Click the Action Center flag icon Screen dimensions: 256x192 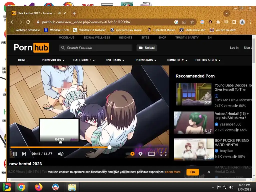coord(219,187)
